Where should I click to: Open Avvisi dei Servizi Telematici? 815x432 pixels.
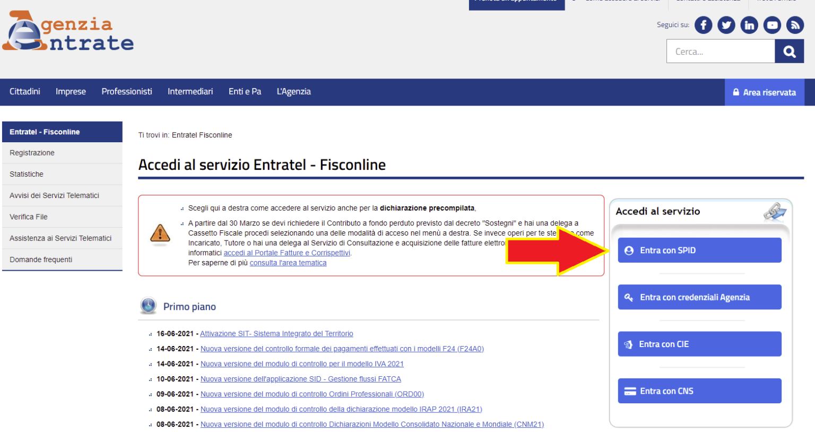point(62,195)
